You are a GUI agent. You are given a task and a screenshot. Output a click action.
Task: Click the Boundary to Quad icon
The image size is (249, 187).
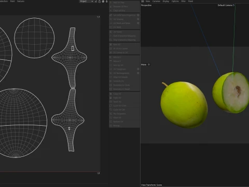(111, 89)
